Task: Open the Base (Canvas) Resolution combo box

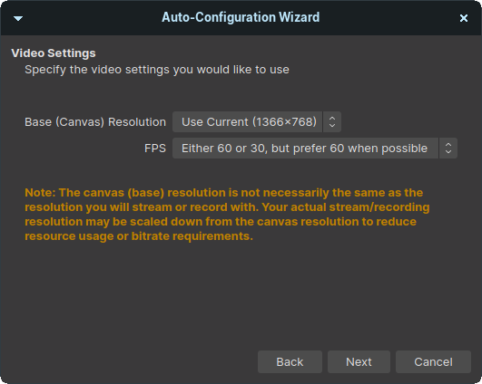Action: coord(257,121)
